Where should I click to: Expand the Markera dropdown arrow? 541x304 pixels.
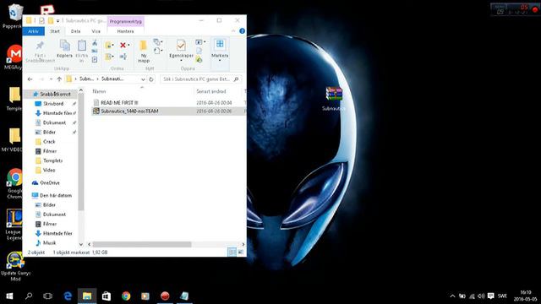click(220, 61)
